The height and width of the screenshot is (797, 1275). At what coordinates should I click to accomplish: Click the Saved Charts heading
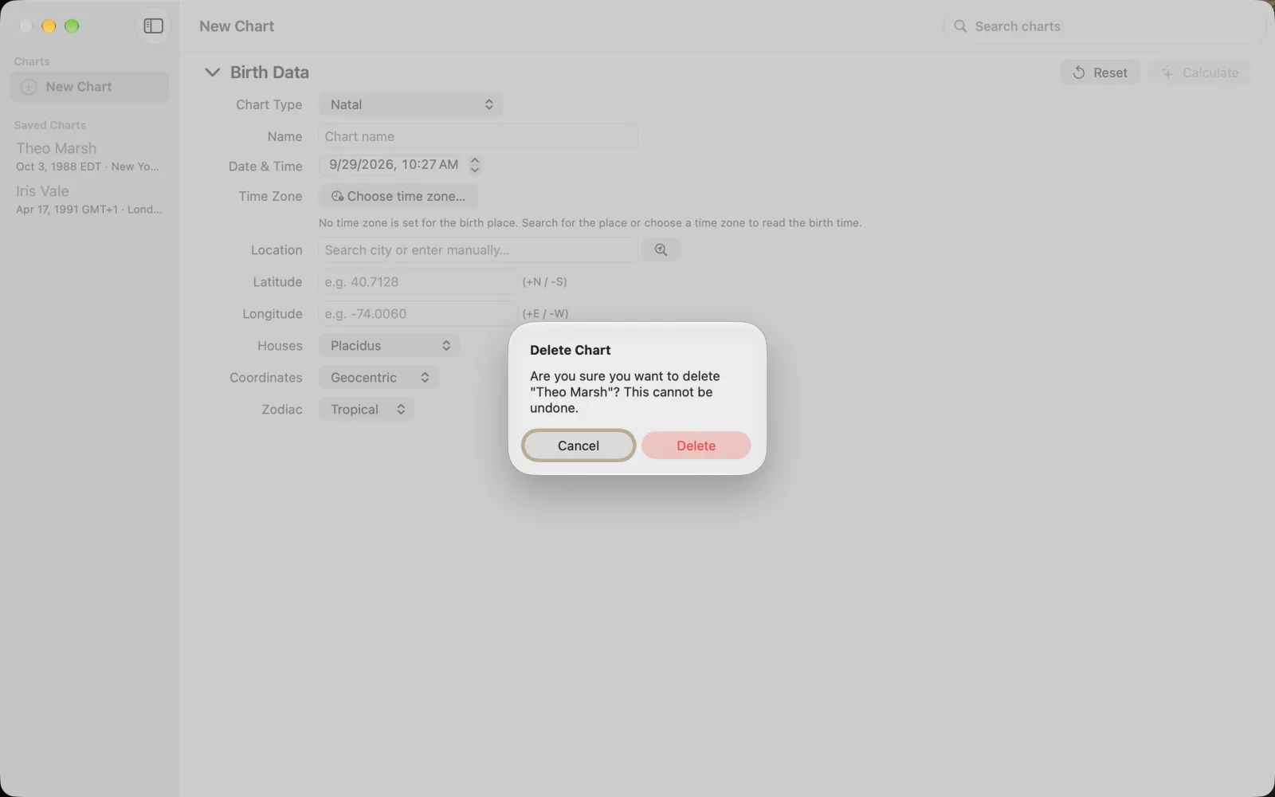tap(50, 125)
